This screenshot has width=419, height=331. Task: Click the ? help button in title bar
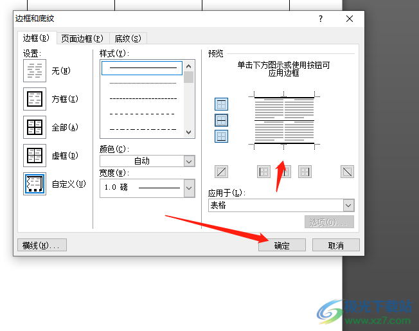click(321, 19)
